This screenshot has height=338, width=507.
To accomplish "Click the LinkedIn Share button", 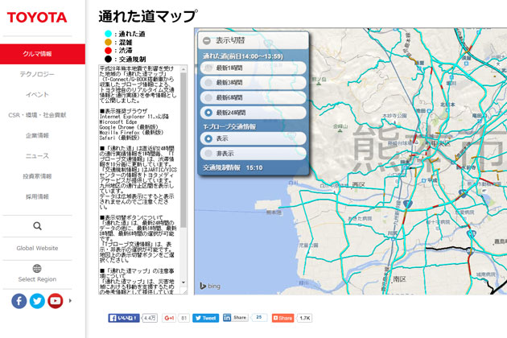I will click(235, 318).
